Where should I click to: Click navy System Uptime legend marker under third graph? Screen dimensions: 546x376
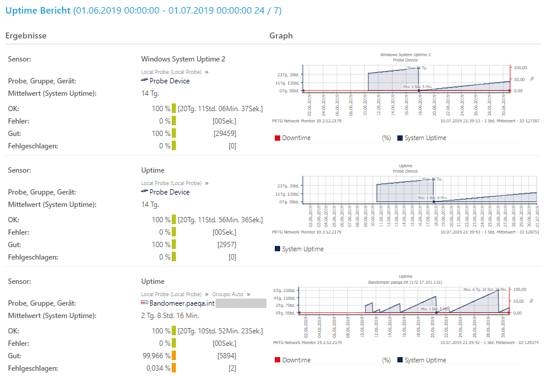400,360
